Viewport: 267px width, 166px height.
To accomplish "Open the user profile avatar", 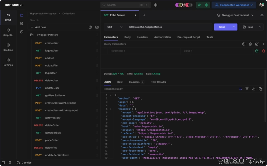I will (x=261, y=5).
